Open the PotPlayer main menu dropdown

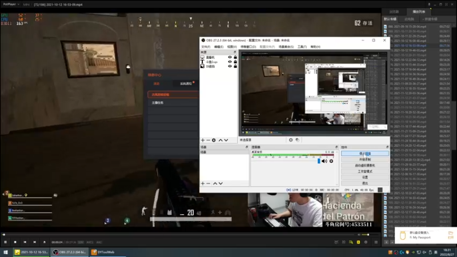pos(11,5)
